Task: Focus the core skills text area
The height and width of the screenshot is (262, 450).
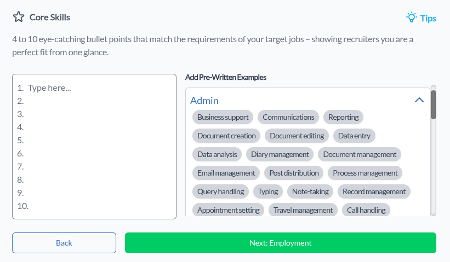Action: coord(94,147)
